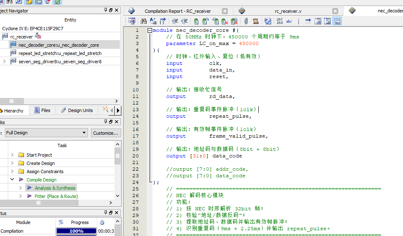403x236 pixels.
Task: Toggle auto-hide pin on Project Navigator
Action: tap(105, 10)
